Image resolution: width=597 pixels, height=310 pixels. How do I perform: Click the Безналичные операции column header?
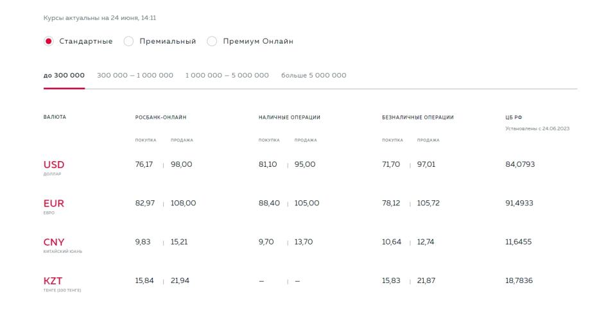pyautogui.click(x=418, y=117)
